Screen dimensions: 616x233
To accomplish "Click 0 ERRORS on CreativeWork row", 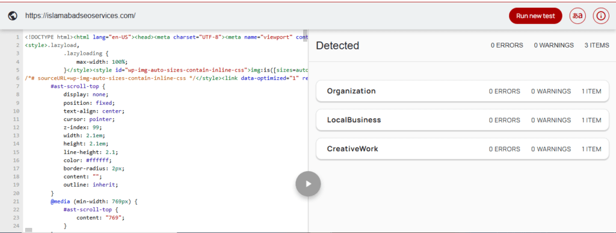I will tap(505, 149).
